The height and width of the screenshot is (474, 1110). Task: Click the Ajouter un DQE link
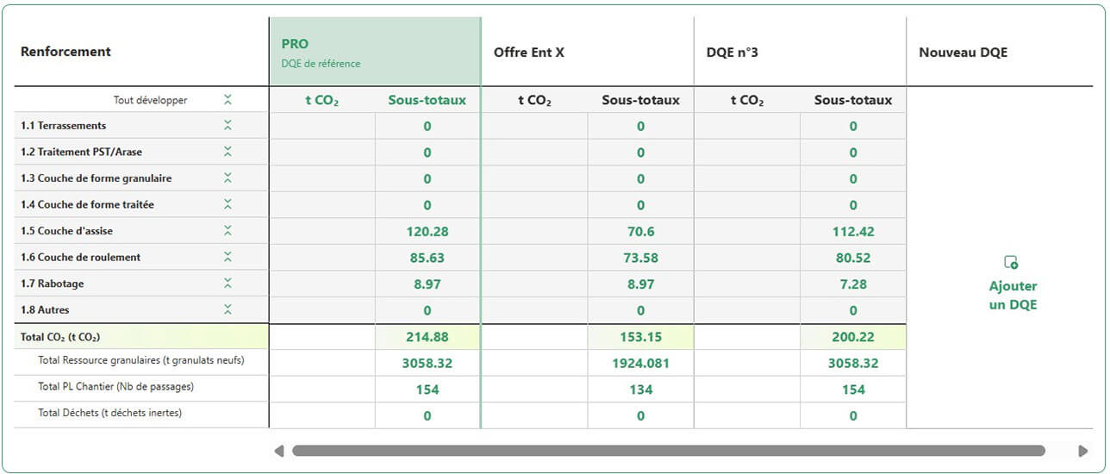tap(1013, 296)
